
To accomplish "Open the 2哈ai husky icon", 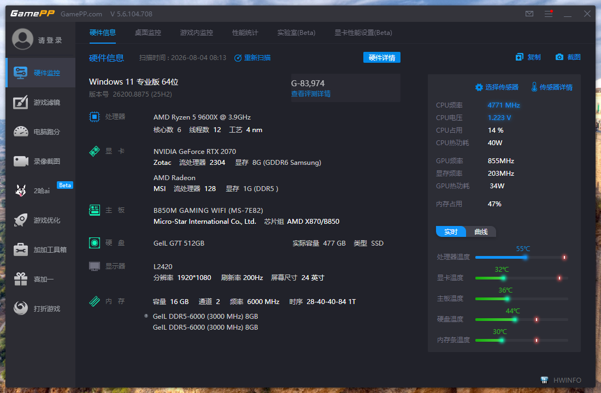I will (21, 190).
